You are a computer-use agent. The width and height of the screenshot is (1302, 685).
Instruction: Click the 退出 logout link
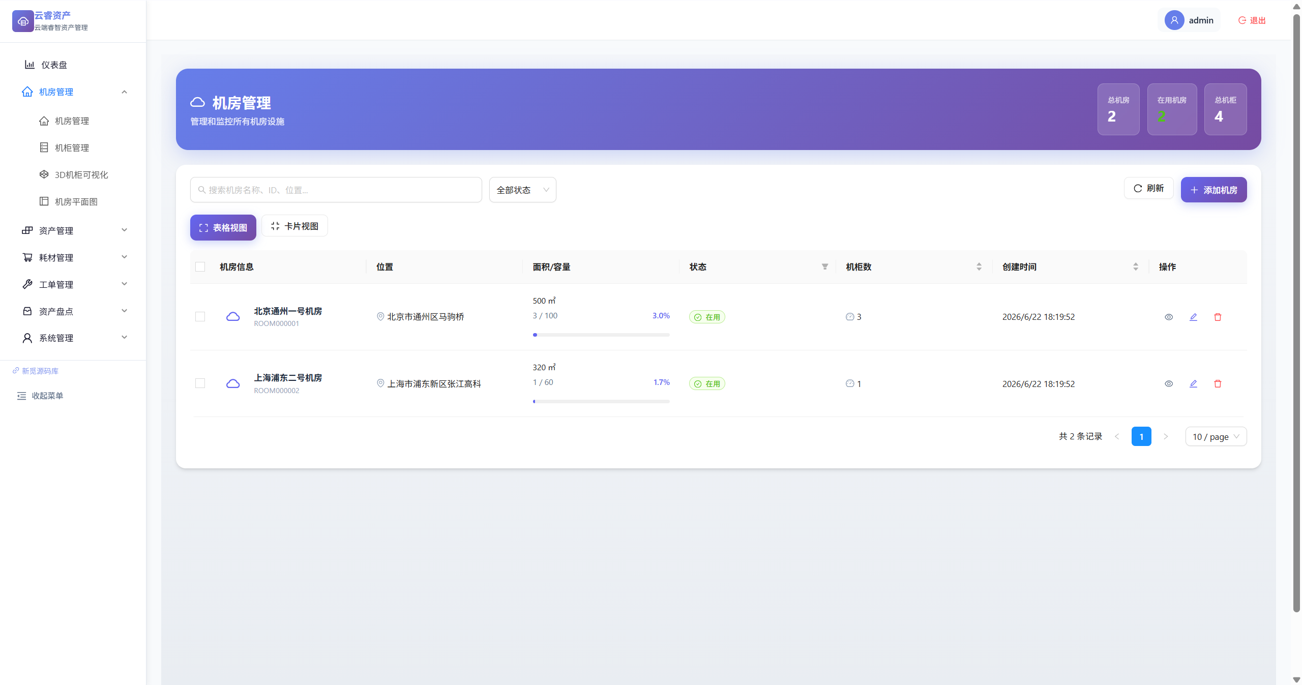(x=1252, y=20)
